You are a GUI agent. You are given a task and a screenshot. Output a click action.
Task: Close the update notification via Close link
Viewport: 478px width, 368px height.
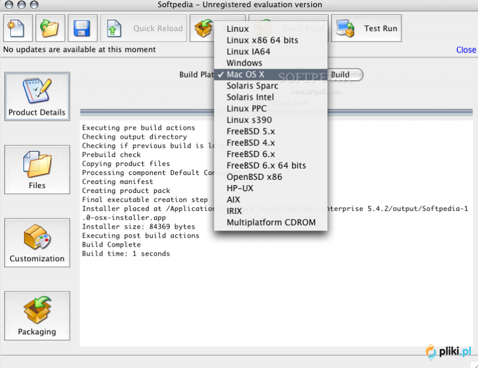466,50
